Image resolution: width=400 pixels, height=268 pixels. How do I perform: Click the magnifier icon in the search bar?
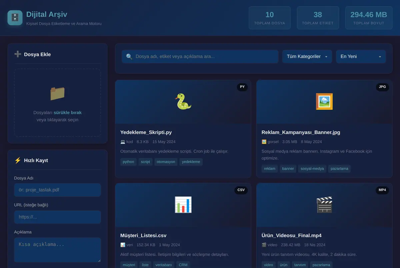(x=129, y=57)
